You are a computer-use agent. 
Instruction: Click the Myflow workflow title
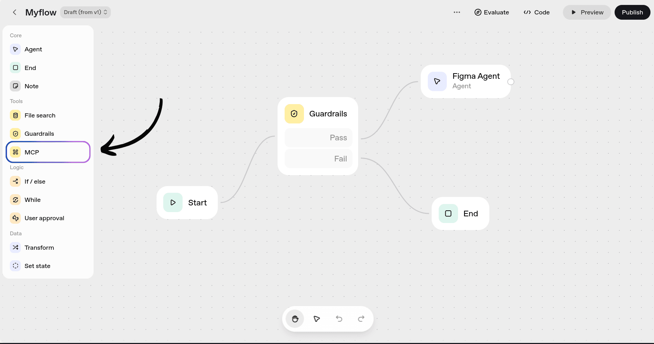pos(41,12)
